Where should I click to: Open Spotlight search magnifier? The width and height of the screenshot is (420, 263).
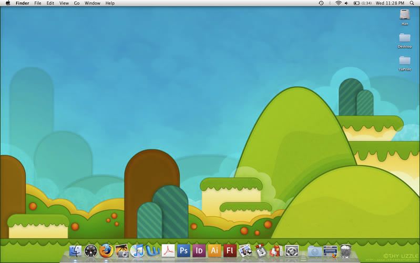click(x=412, y=3)
